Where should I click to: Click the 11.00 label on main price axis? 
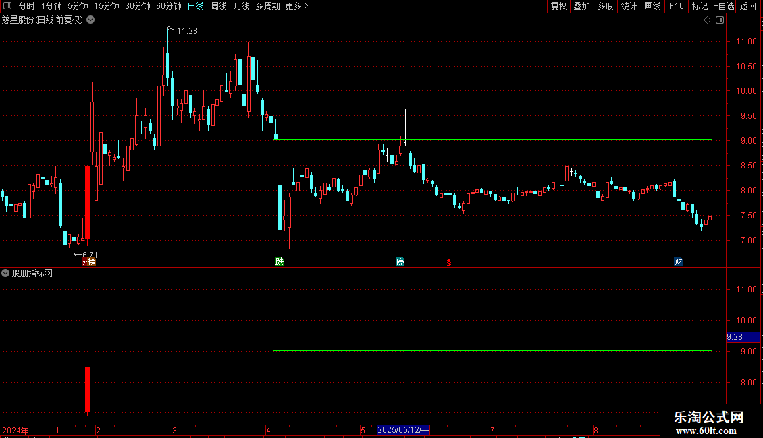tap(746, 42)
